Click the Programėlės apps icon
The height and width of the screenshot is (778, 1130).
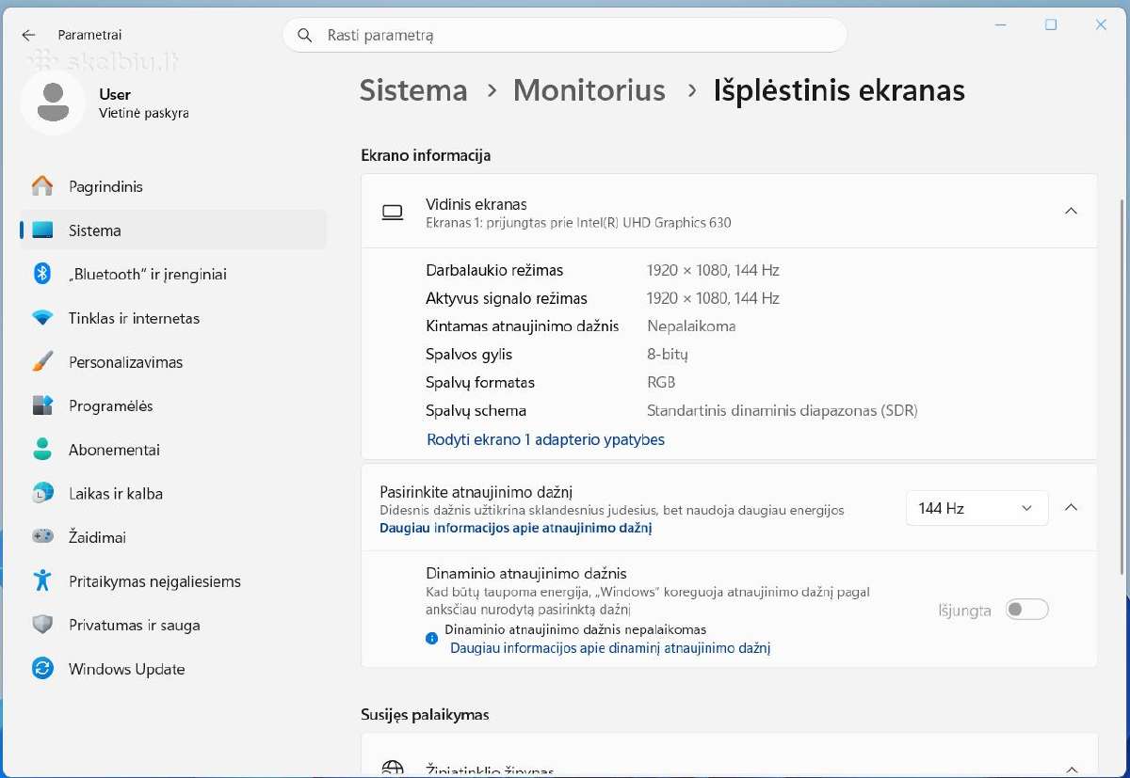(42, 405)
